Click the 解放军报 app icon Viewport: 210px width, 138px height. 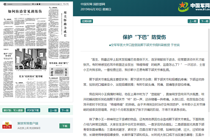tap(7, 125)
